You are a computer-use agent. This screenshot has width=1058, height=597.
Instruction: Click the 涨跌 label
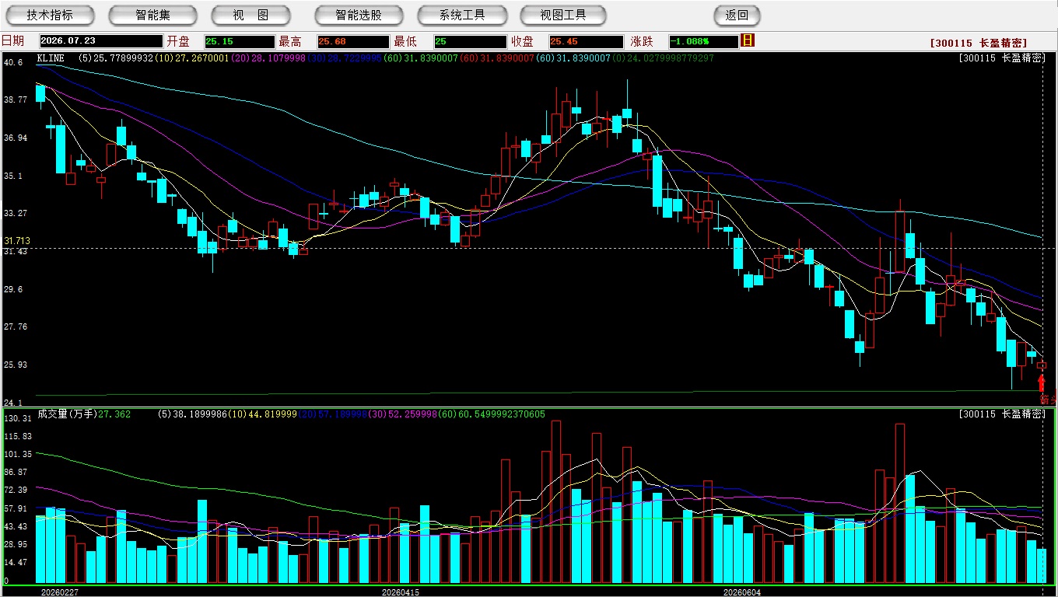(642, 41)
